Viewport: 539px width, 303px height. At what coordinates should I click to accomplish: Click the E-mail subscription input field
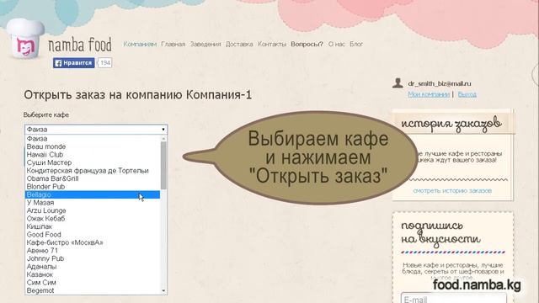[454, 298]
